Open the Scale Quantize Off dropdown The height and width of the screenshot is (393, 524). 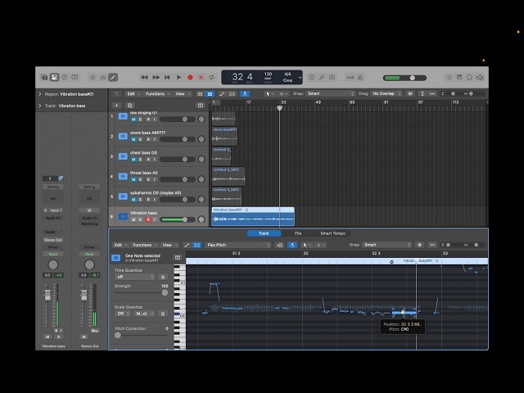pyautogui.click(x=123, y=314)
